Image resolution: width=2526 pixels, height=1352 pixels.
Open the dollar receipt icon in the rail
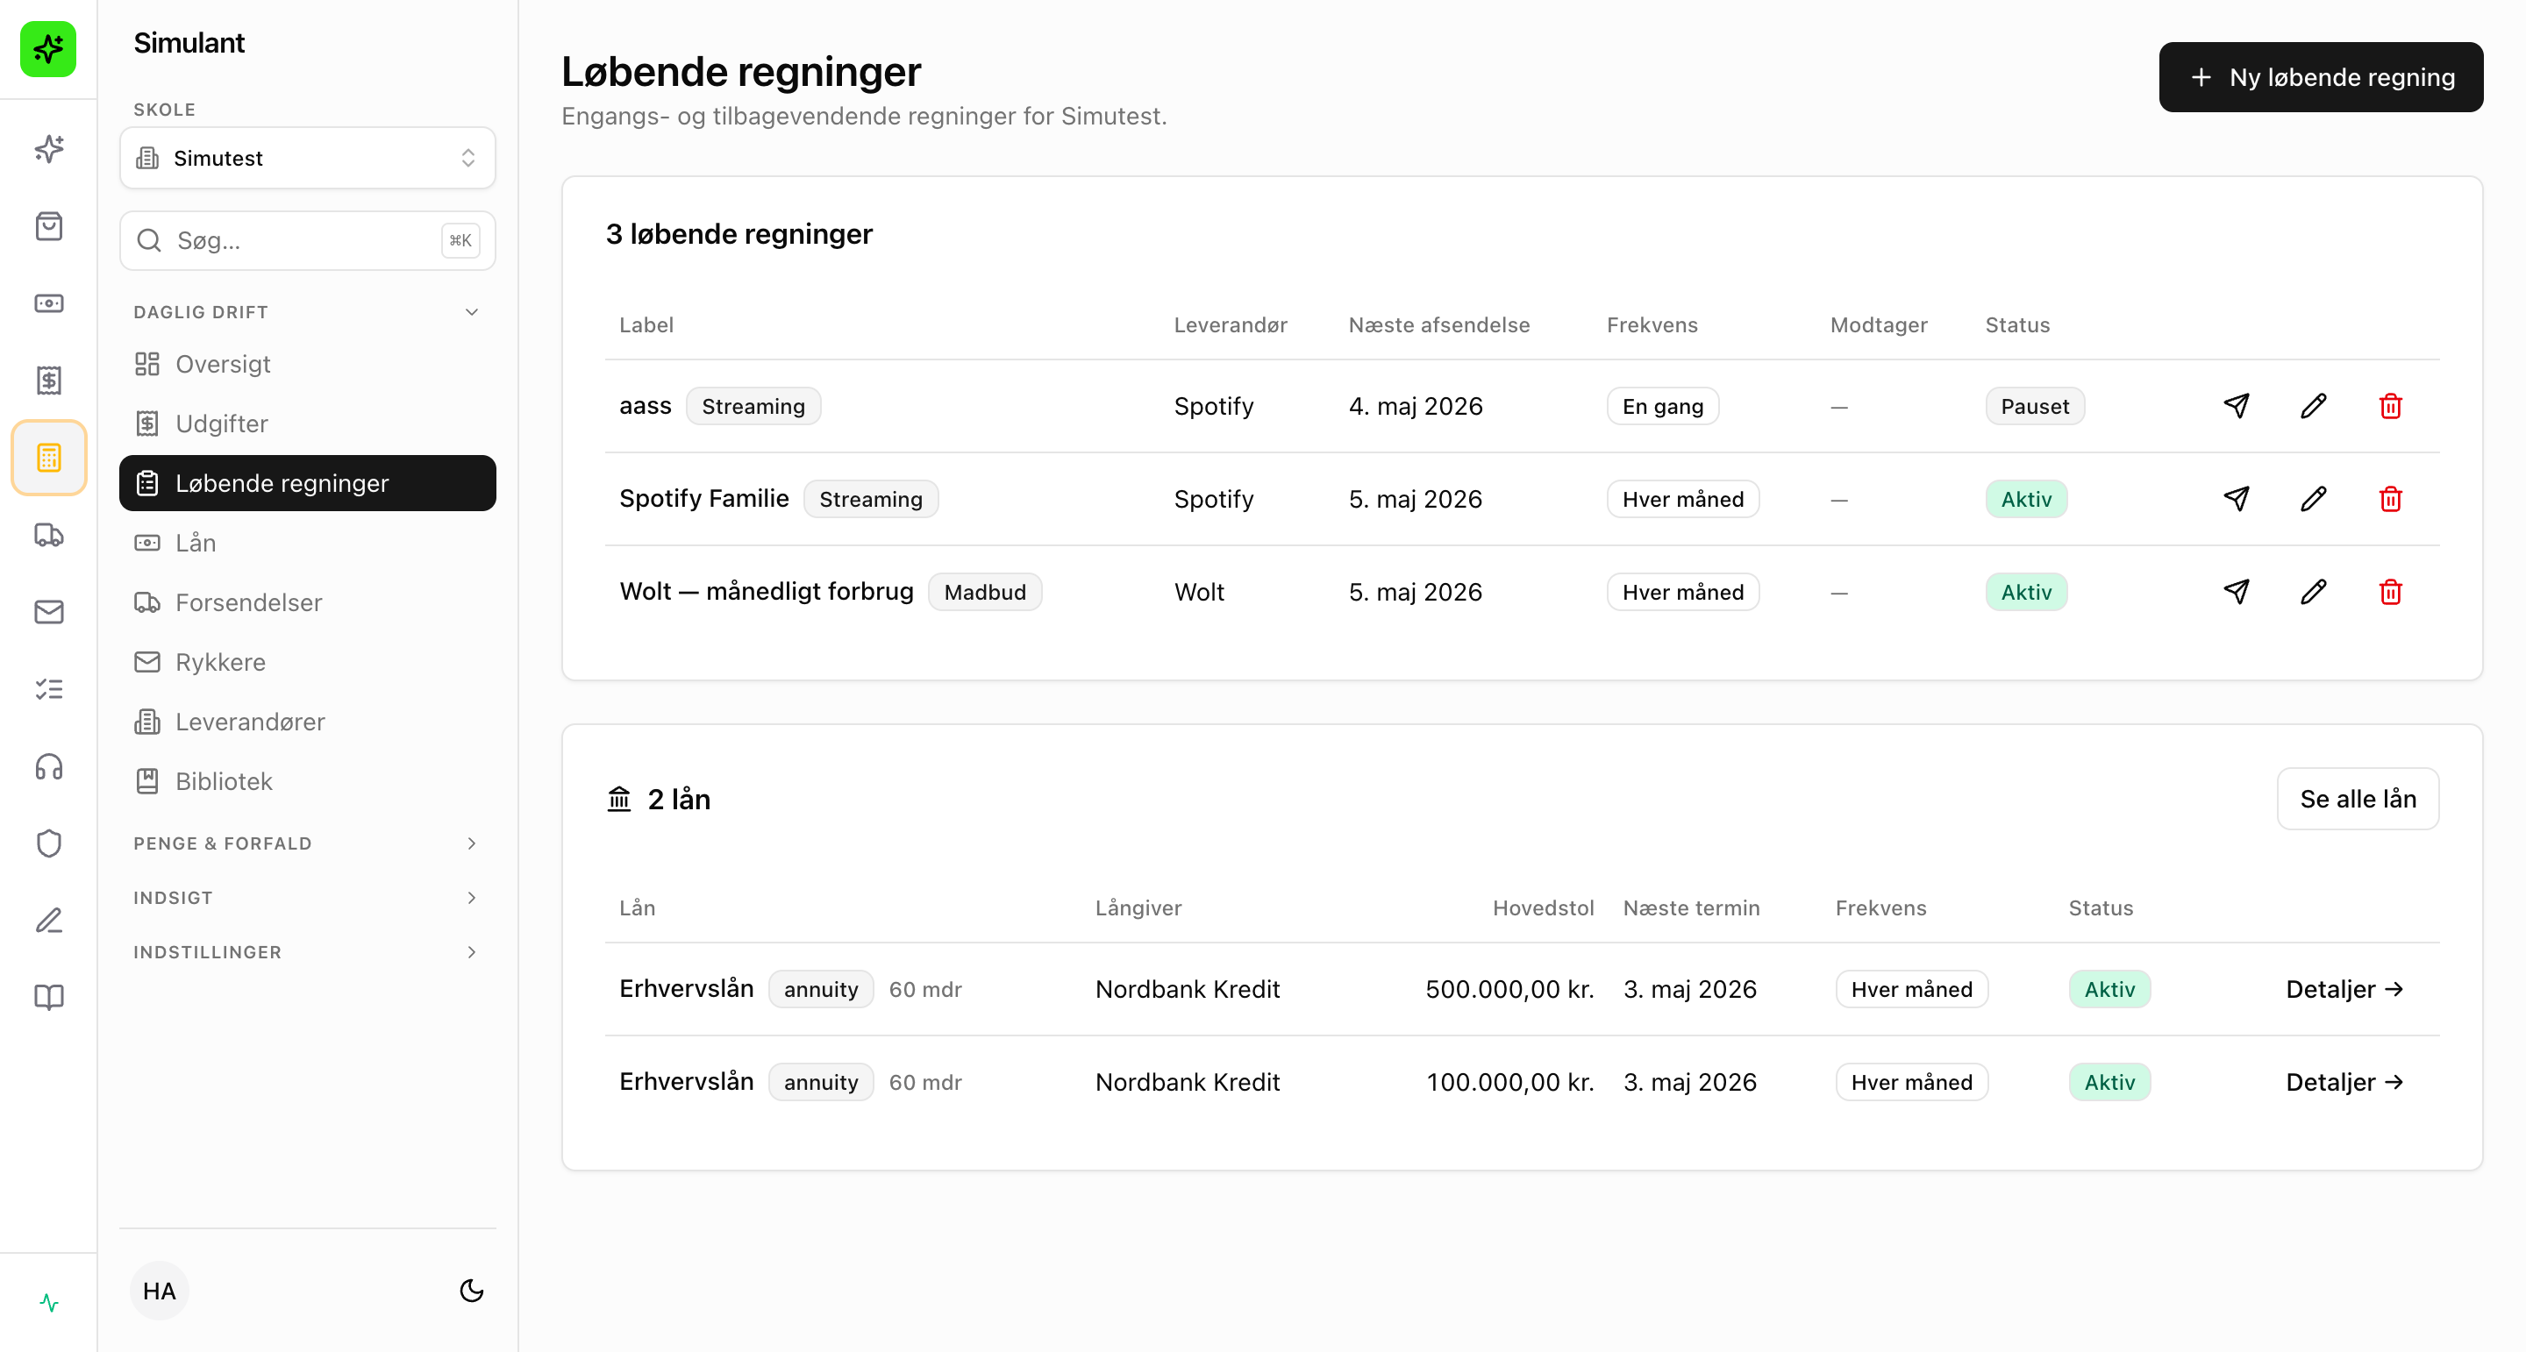tap(48, 381)
